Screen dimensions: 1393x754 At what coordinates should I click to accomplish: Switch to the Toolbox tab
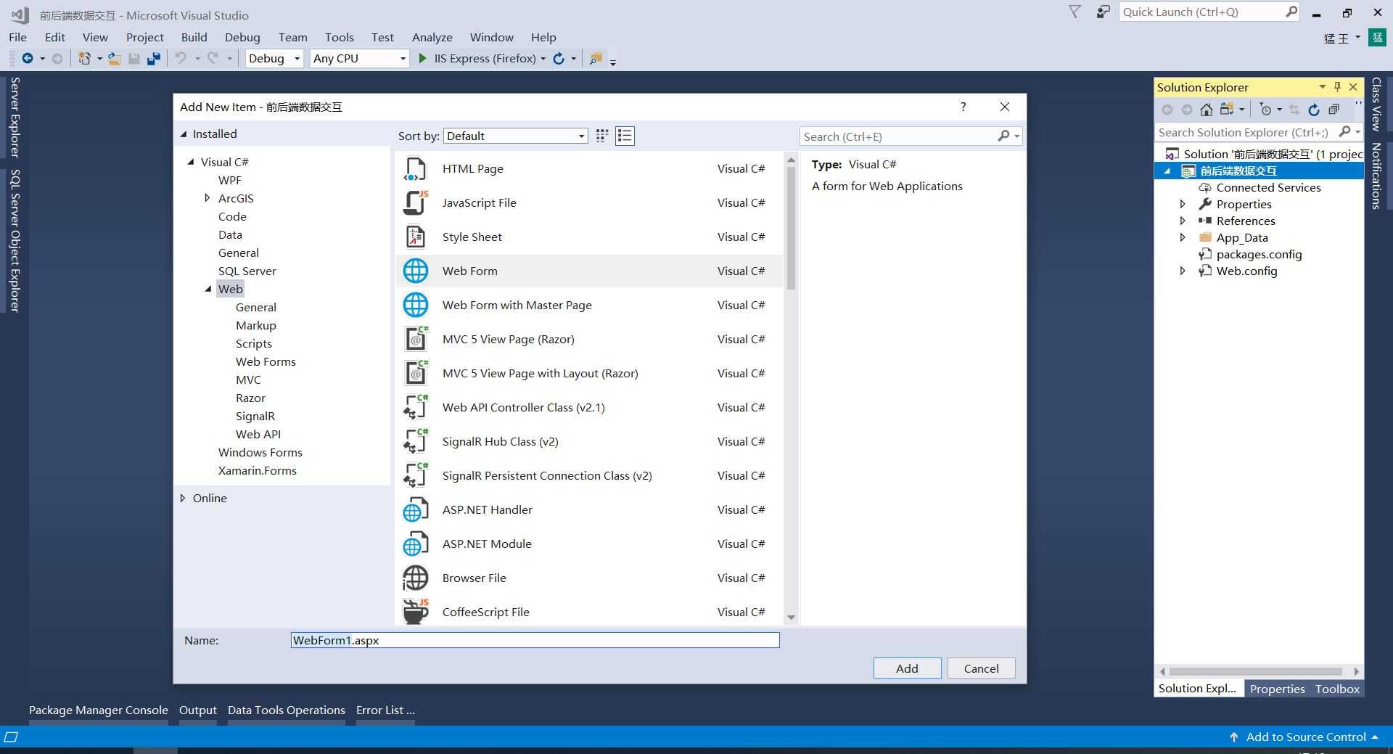(1337, 689)
